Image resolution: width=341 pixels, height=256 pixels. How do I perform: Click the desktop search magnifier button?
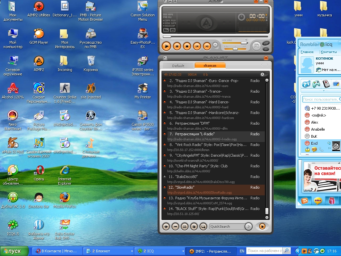point(287,251)
